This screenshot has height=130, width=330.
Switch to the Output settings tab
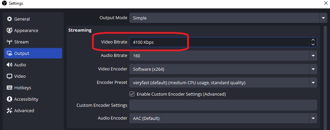[x=33, y=53]
